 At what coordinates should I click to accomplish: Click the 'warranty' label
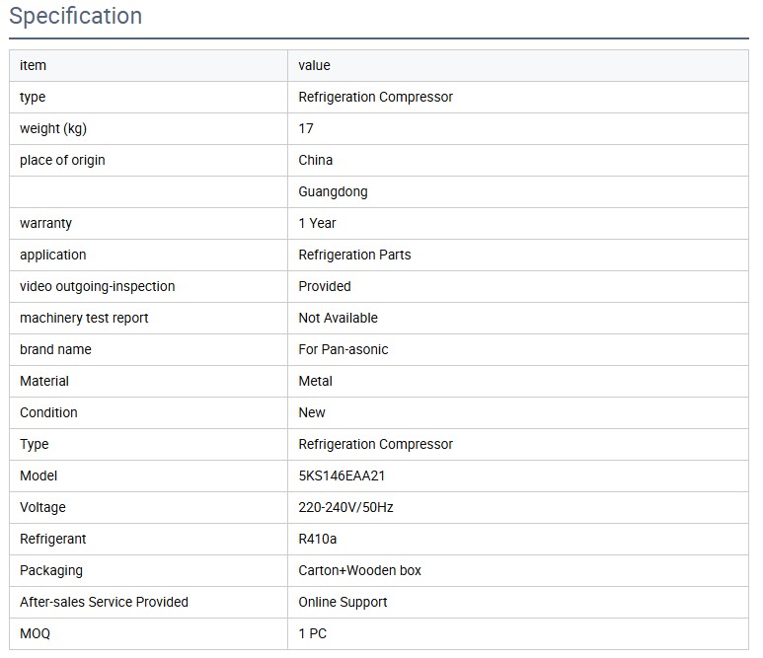point(45,224)
